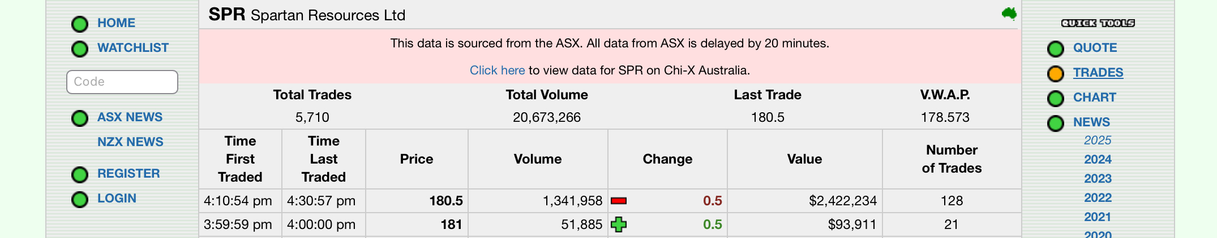Click the green bullet beside NEWS

pyautogui.click(x=1056, y=124)
